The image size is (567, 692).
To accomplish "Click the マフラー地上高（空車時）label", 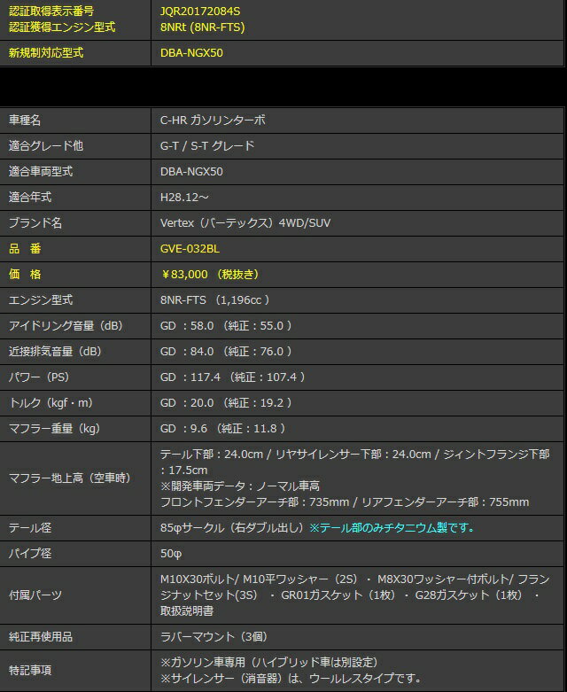I will (x=70, y=478).
